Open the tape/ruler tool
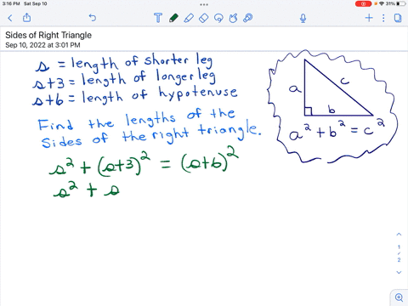The width and height of the screenshot is (408, 306). [248, 18]
